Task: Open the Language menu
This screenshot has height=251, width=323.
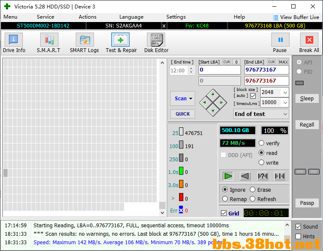Action: click(131, 17)
